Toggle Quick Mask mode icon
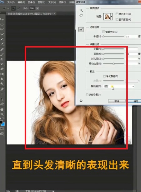The image size is (141, 192). pyautogui.click(x=2, y=129)
